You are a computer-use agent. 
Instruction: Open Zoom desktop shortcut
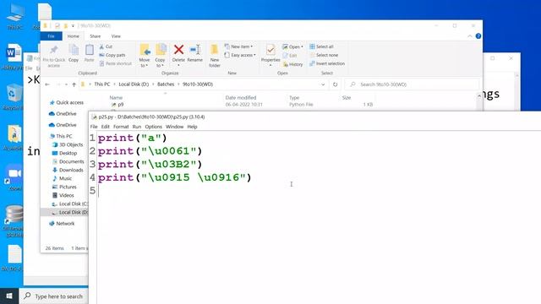[14, 173]
